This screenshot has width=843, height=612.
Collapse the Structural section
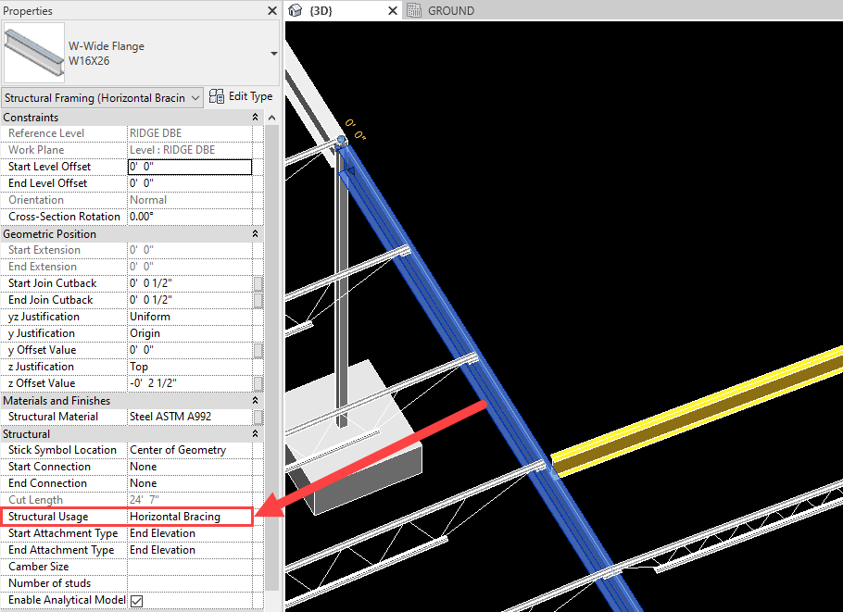pos(255,433)
